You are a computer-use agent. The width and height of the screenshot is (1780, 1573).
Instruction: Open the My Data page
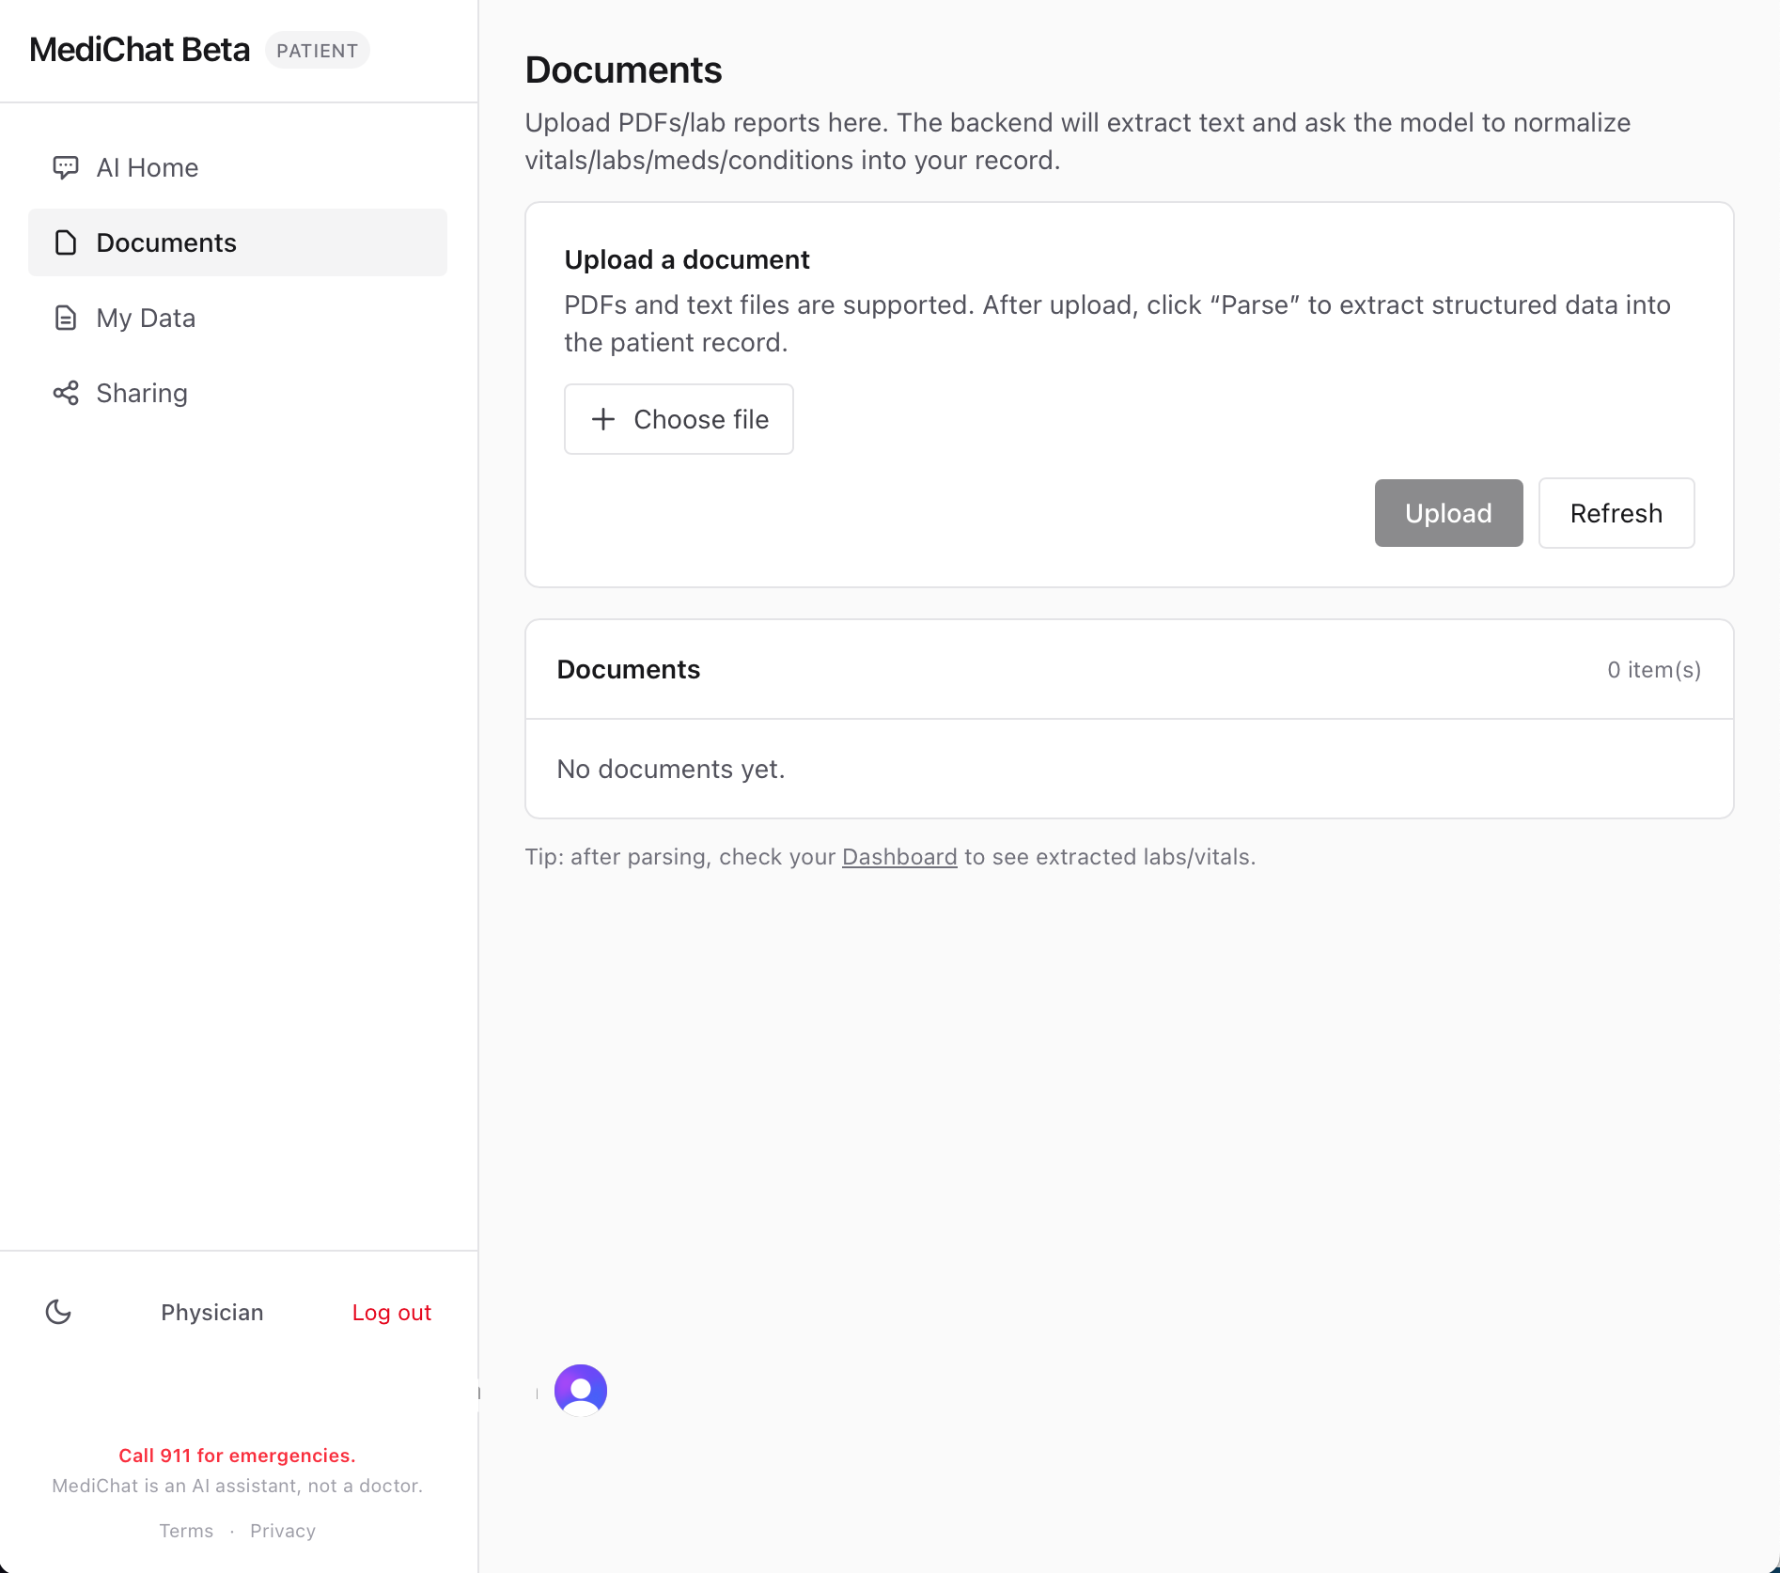146,318
